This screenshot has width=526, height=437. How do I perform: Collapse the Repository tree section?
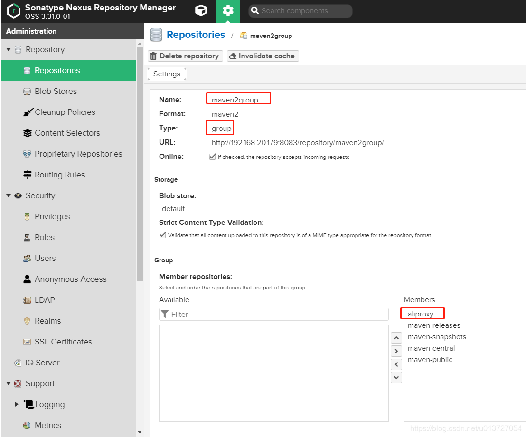tap(9, 50)
